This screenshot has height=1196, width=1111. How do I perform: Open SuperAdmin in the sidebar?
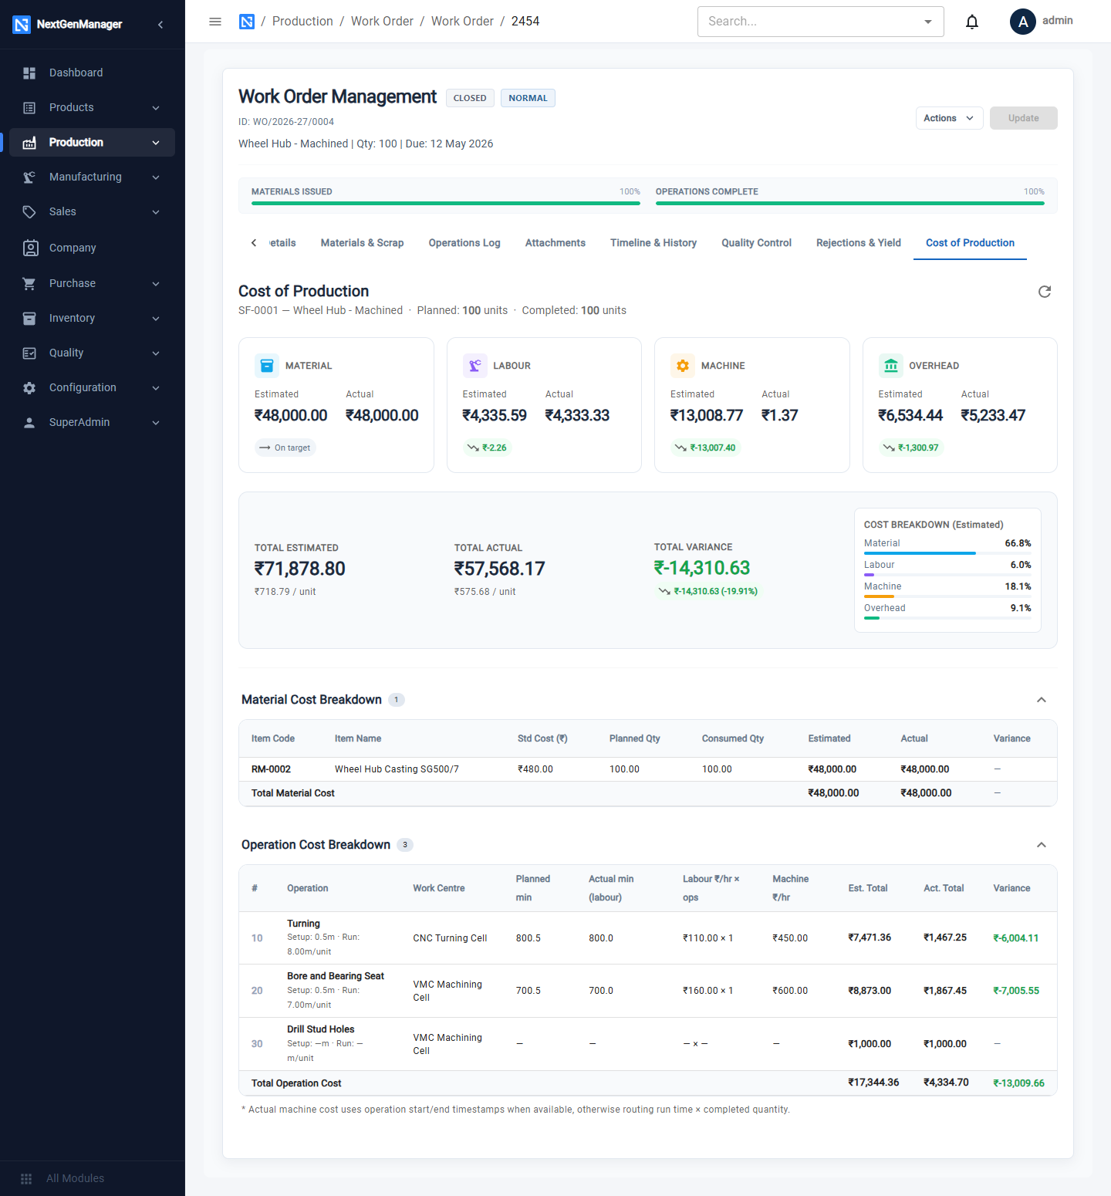tap(92, 422)
